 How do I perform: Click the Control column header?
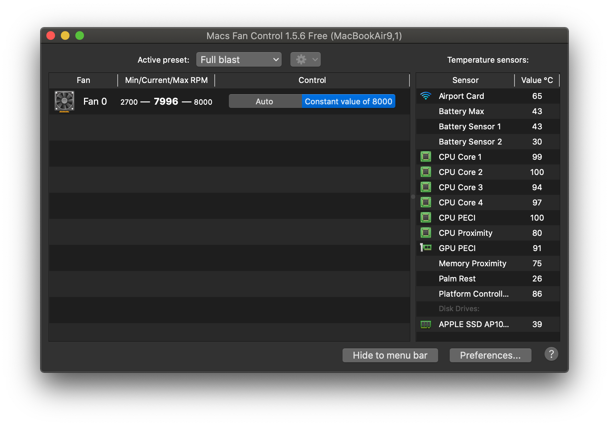[x=312, y=80]
